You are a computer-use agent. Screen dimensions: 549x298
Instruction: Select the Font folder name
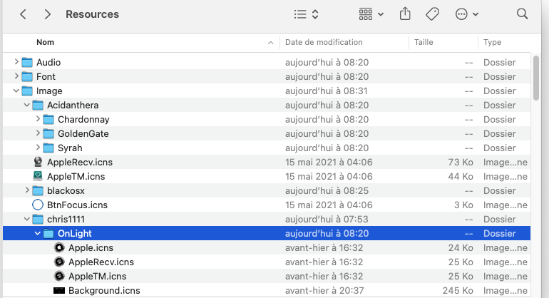click(46, 77)
